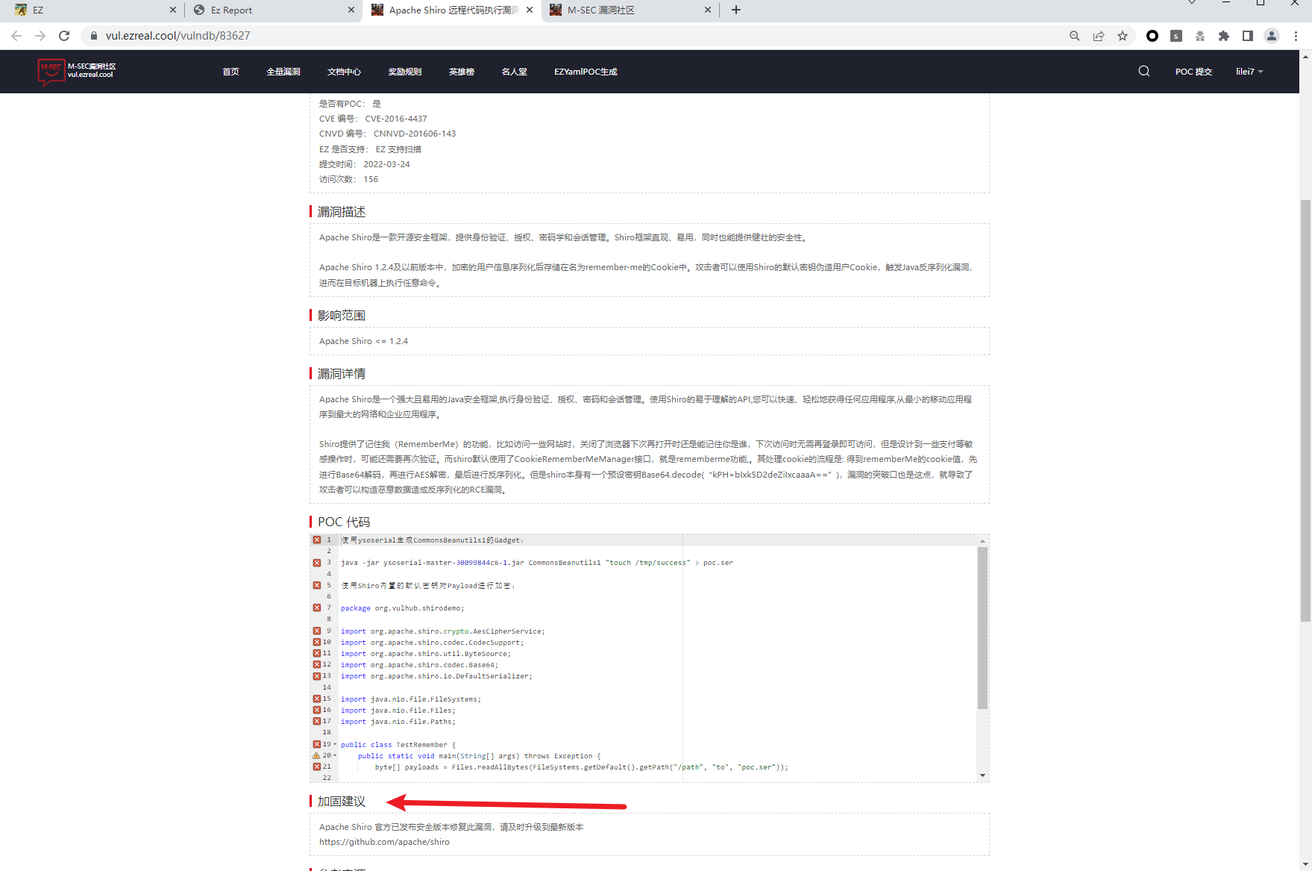Collapse the fold arrow at code line 20
Screen dimensions: 1312x871
pos(335,755)
